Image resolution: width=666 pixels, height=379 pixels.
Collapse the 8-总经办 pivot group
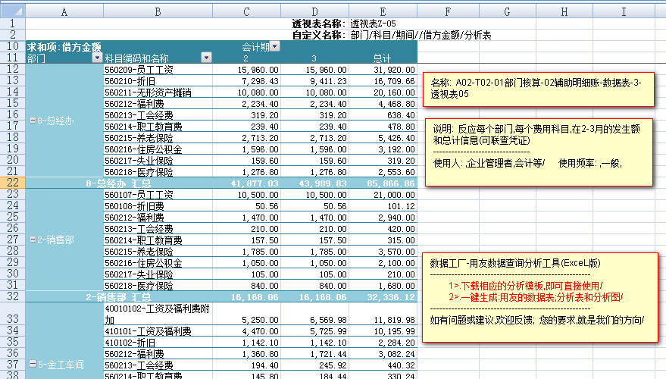[30, 121]
